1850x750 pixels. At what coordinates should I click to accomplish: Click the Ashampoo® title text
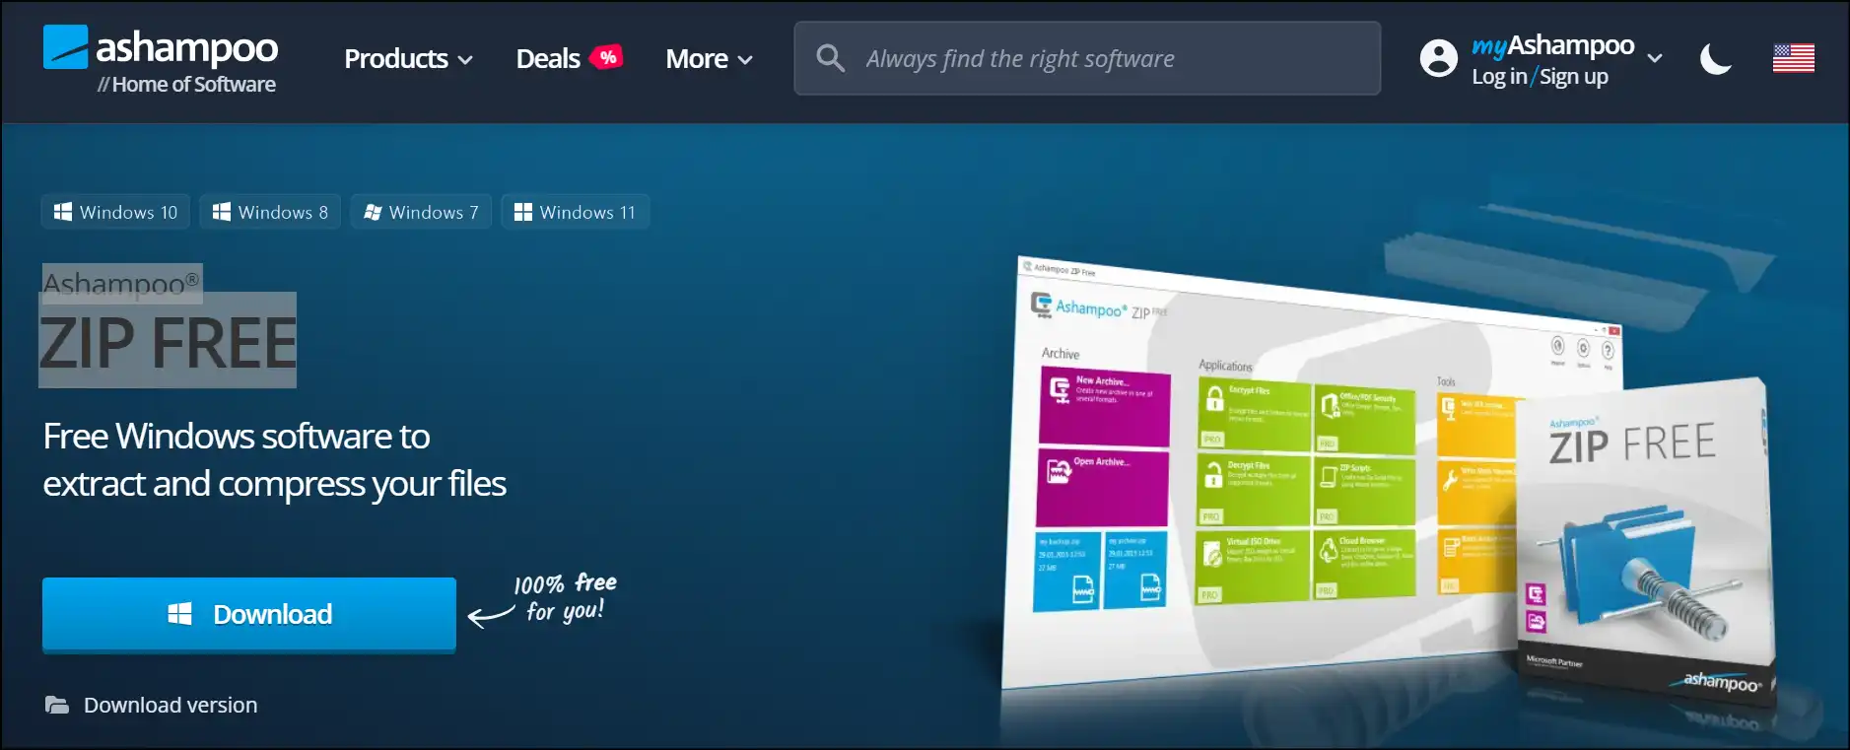point(121,284)
